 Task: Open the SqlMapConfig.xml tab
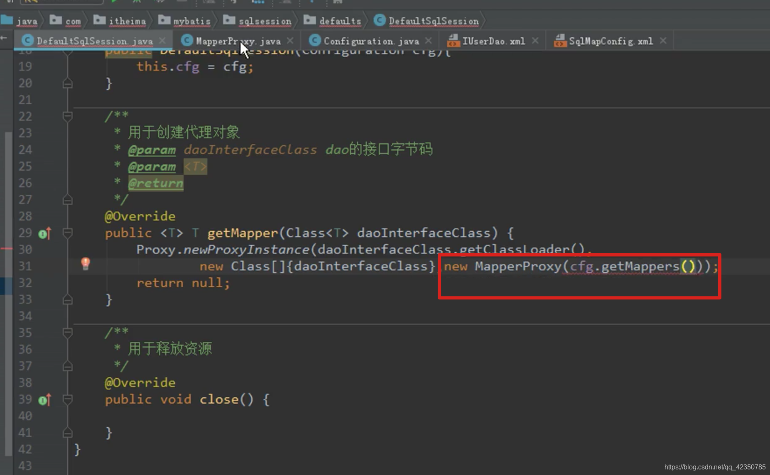611,41
